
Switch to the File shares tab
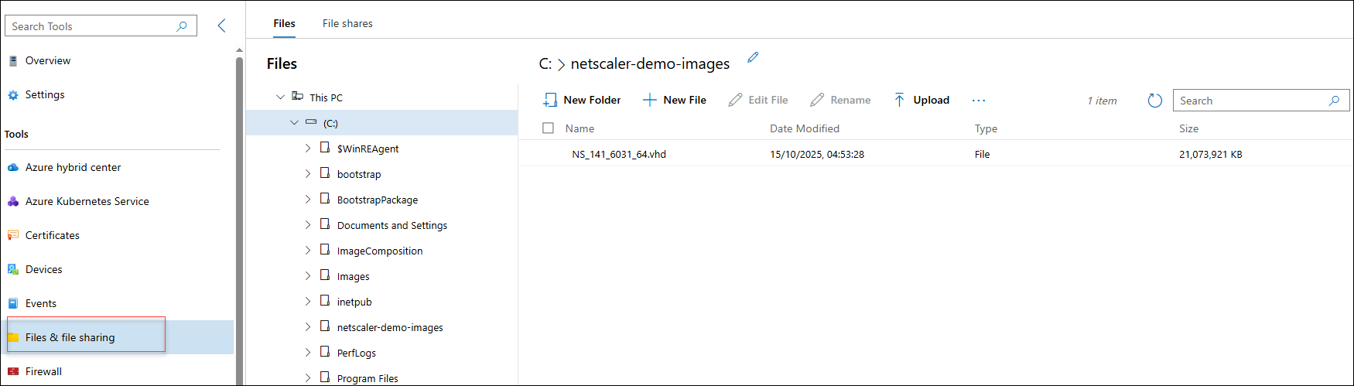pyautogui.click(x=347, y=23)
